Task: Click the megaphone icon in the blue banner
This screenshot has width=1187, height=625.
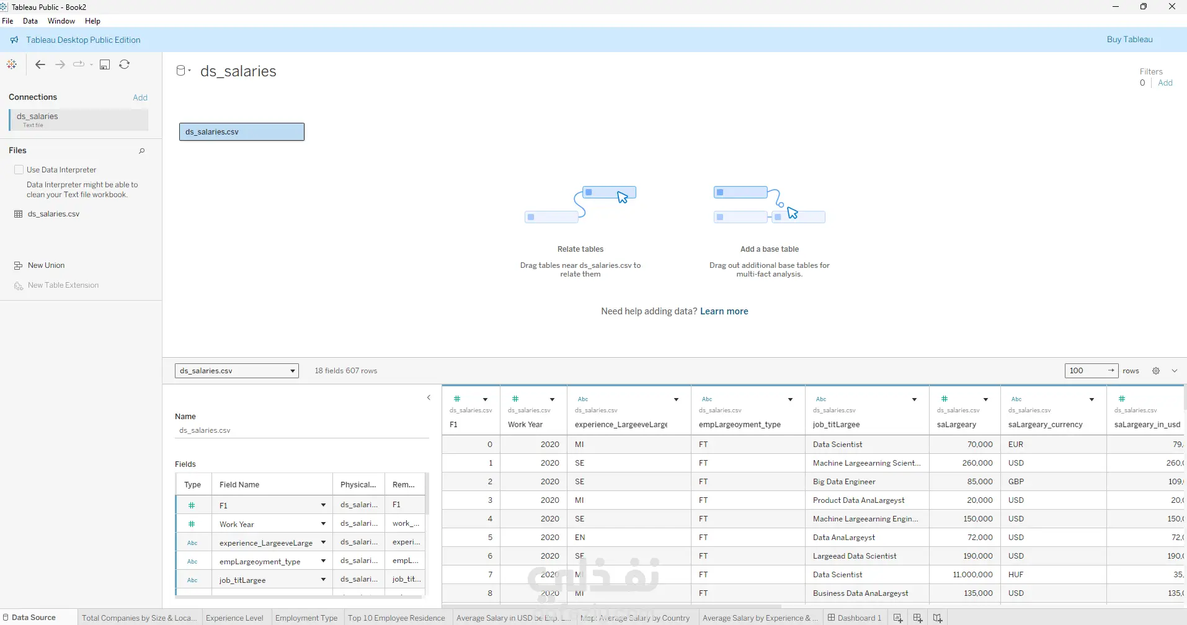Action: pos(14,40)
